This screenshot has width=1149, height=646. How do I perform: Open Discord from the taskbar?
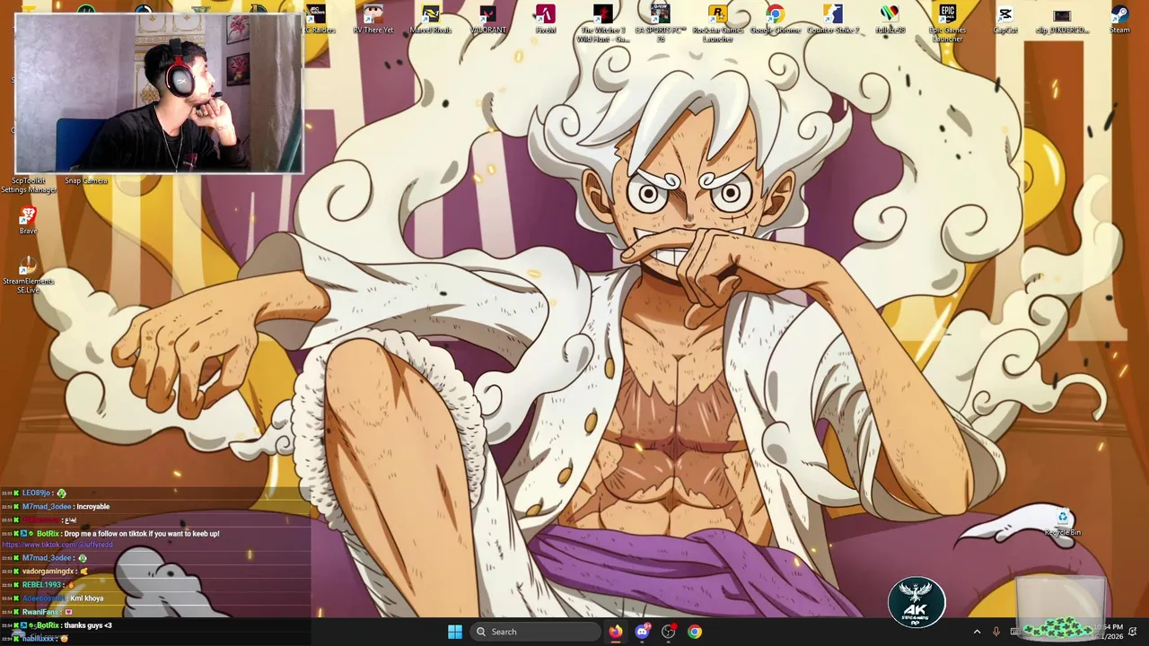tap(642, 632)
